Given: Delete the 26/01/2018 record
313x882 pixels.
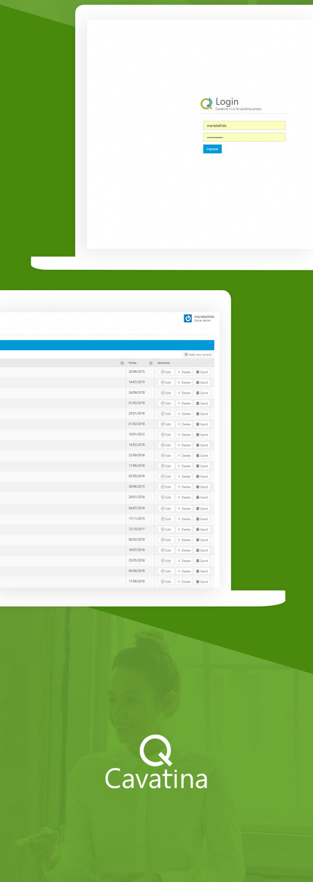Looking at the screenshot, I should [184, 498].
